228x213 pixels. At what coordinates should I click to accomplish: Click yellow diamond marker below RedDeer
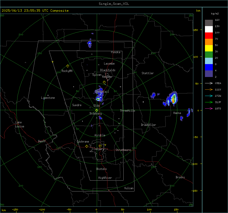coord(104,82)
